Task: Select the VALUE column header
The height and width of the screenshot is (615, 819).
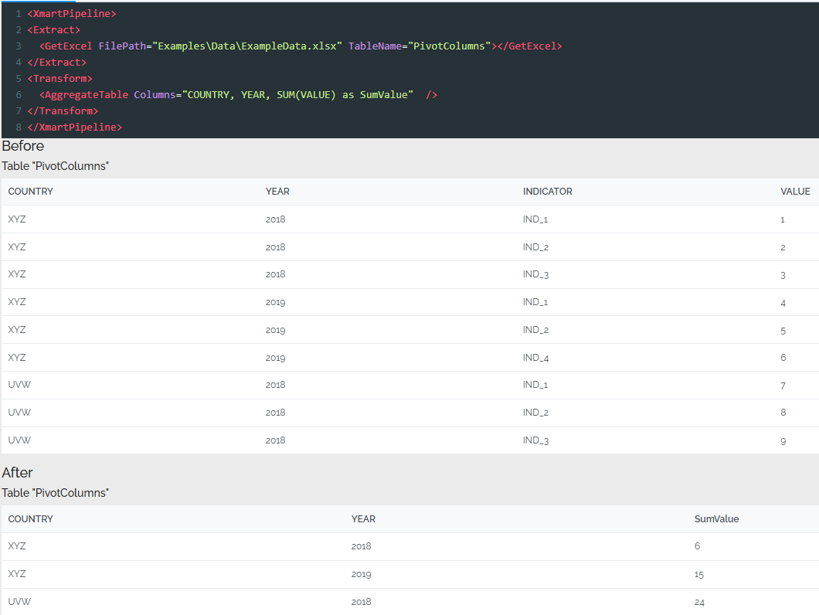Action: click(x=795, y=192)
